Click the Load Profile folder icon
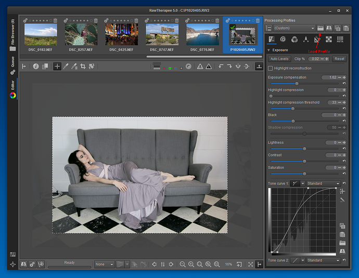359x278 pixels. pos(320,28)
